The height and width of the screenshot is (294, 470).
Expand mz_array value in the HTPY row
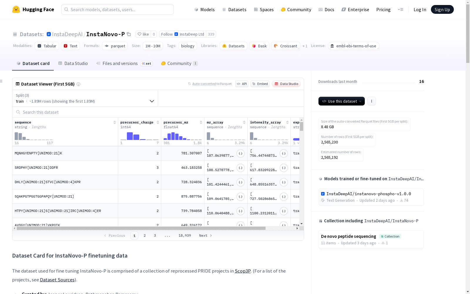point(241,211)
